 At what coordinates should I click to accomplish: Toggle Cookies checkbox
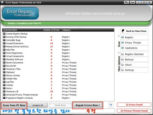4,85
